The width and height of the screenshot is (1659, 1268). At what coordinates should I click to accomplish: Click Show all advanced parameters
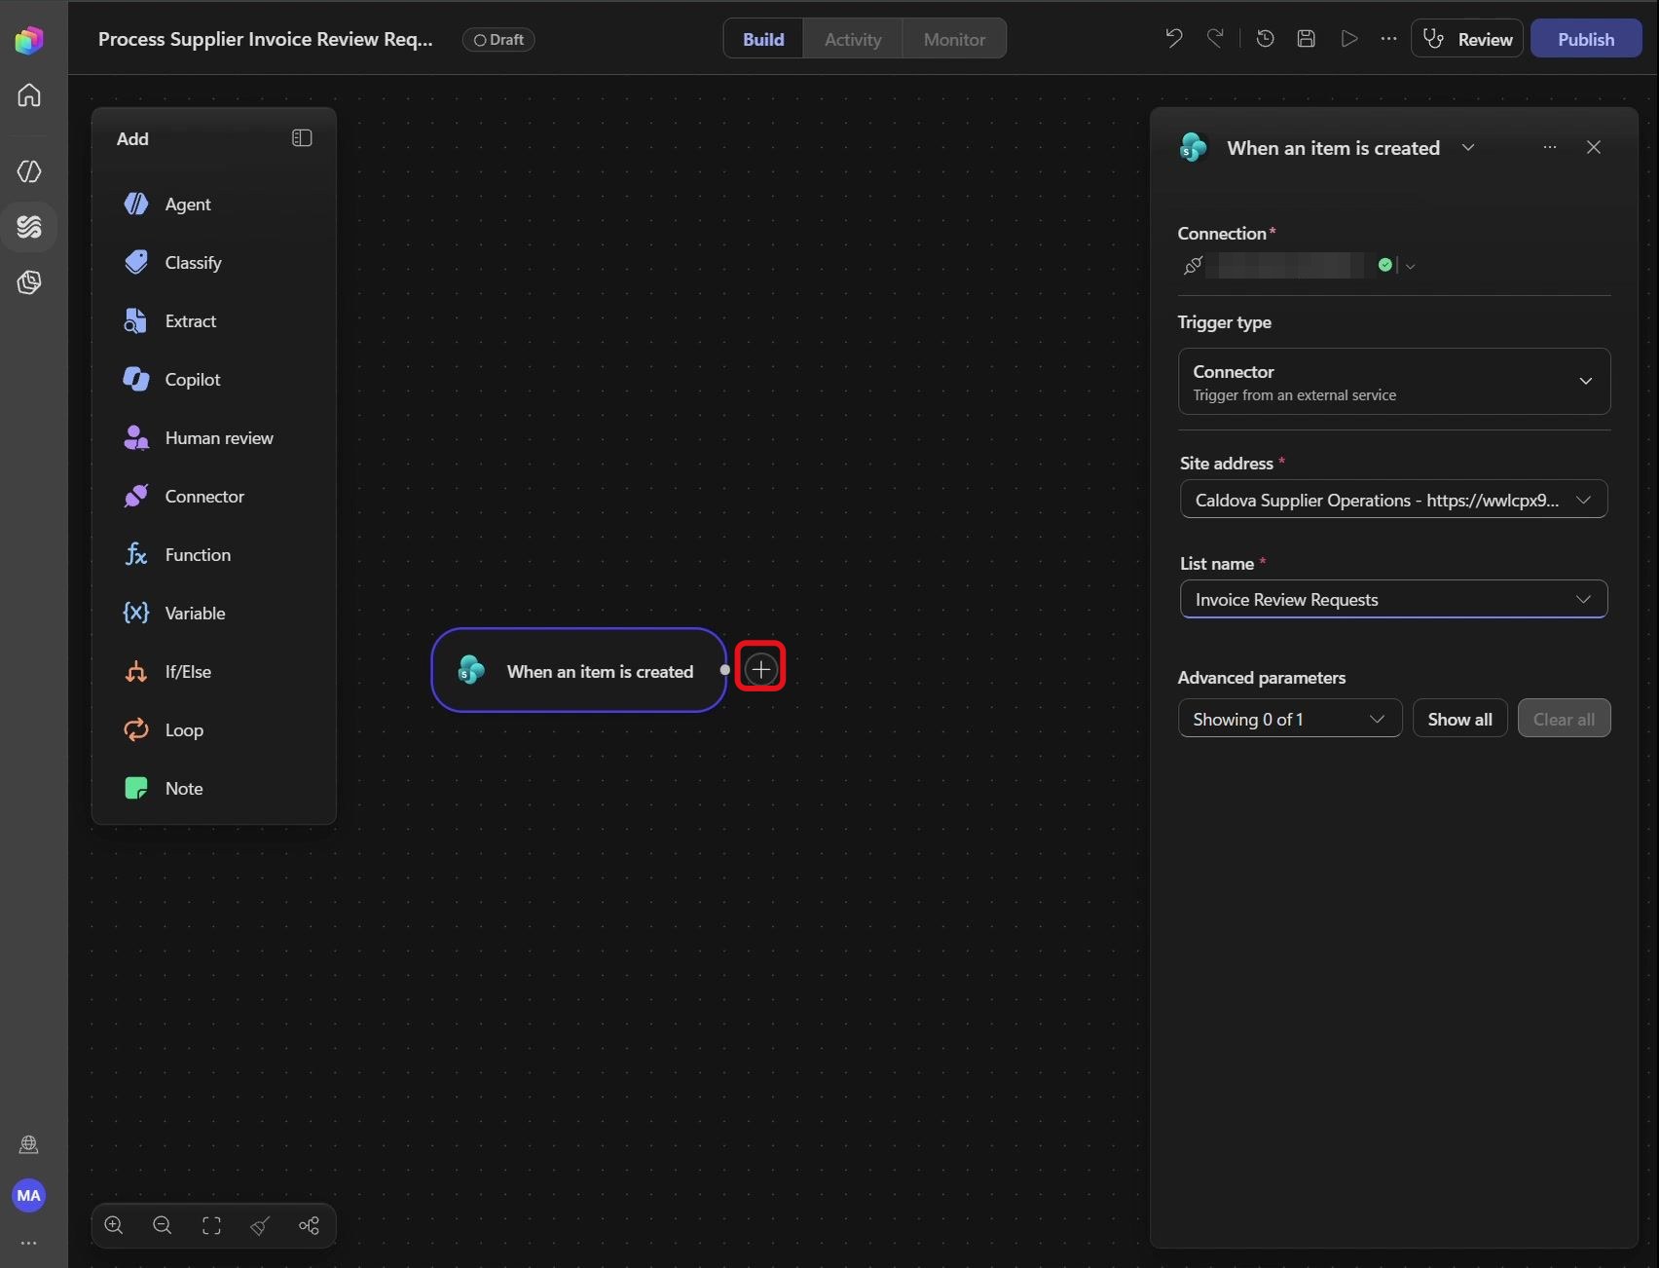pyautogui.click(x=1459, y=719)
